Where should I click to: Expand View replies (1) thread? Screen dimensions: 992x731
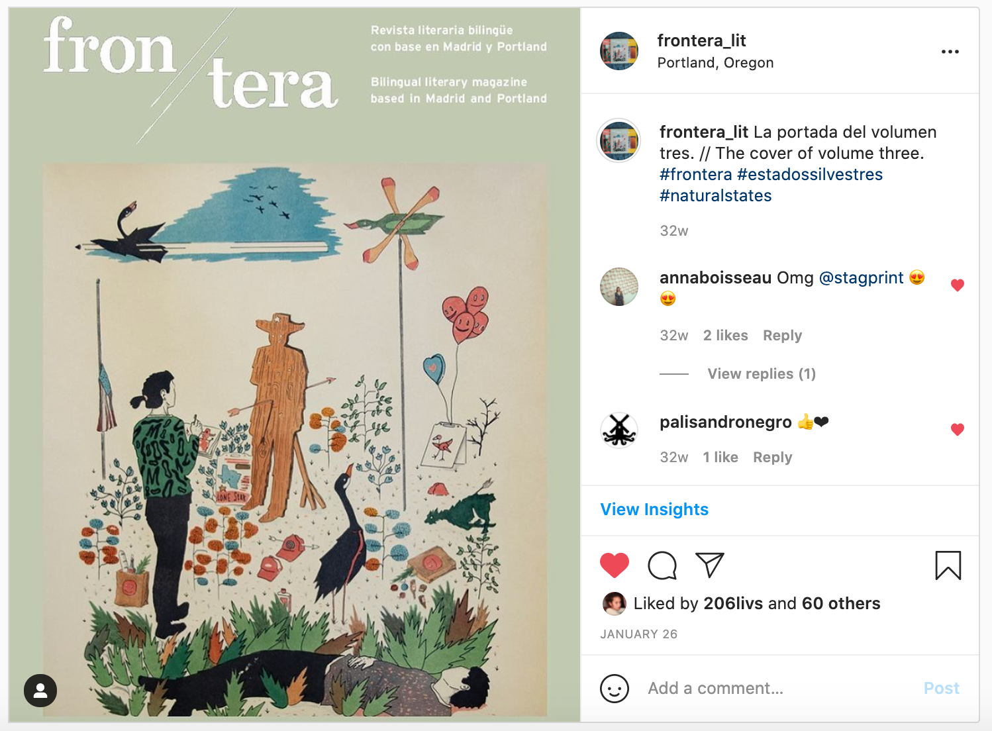point(761,373)
